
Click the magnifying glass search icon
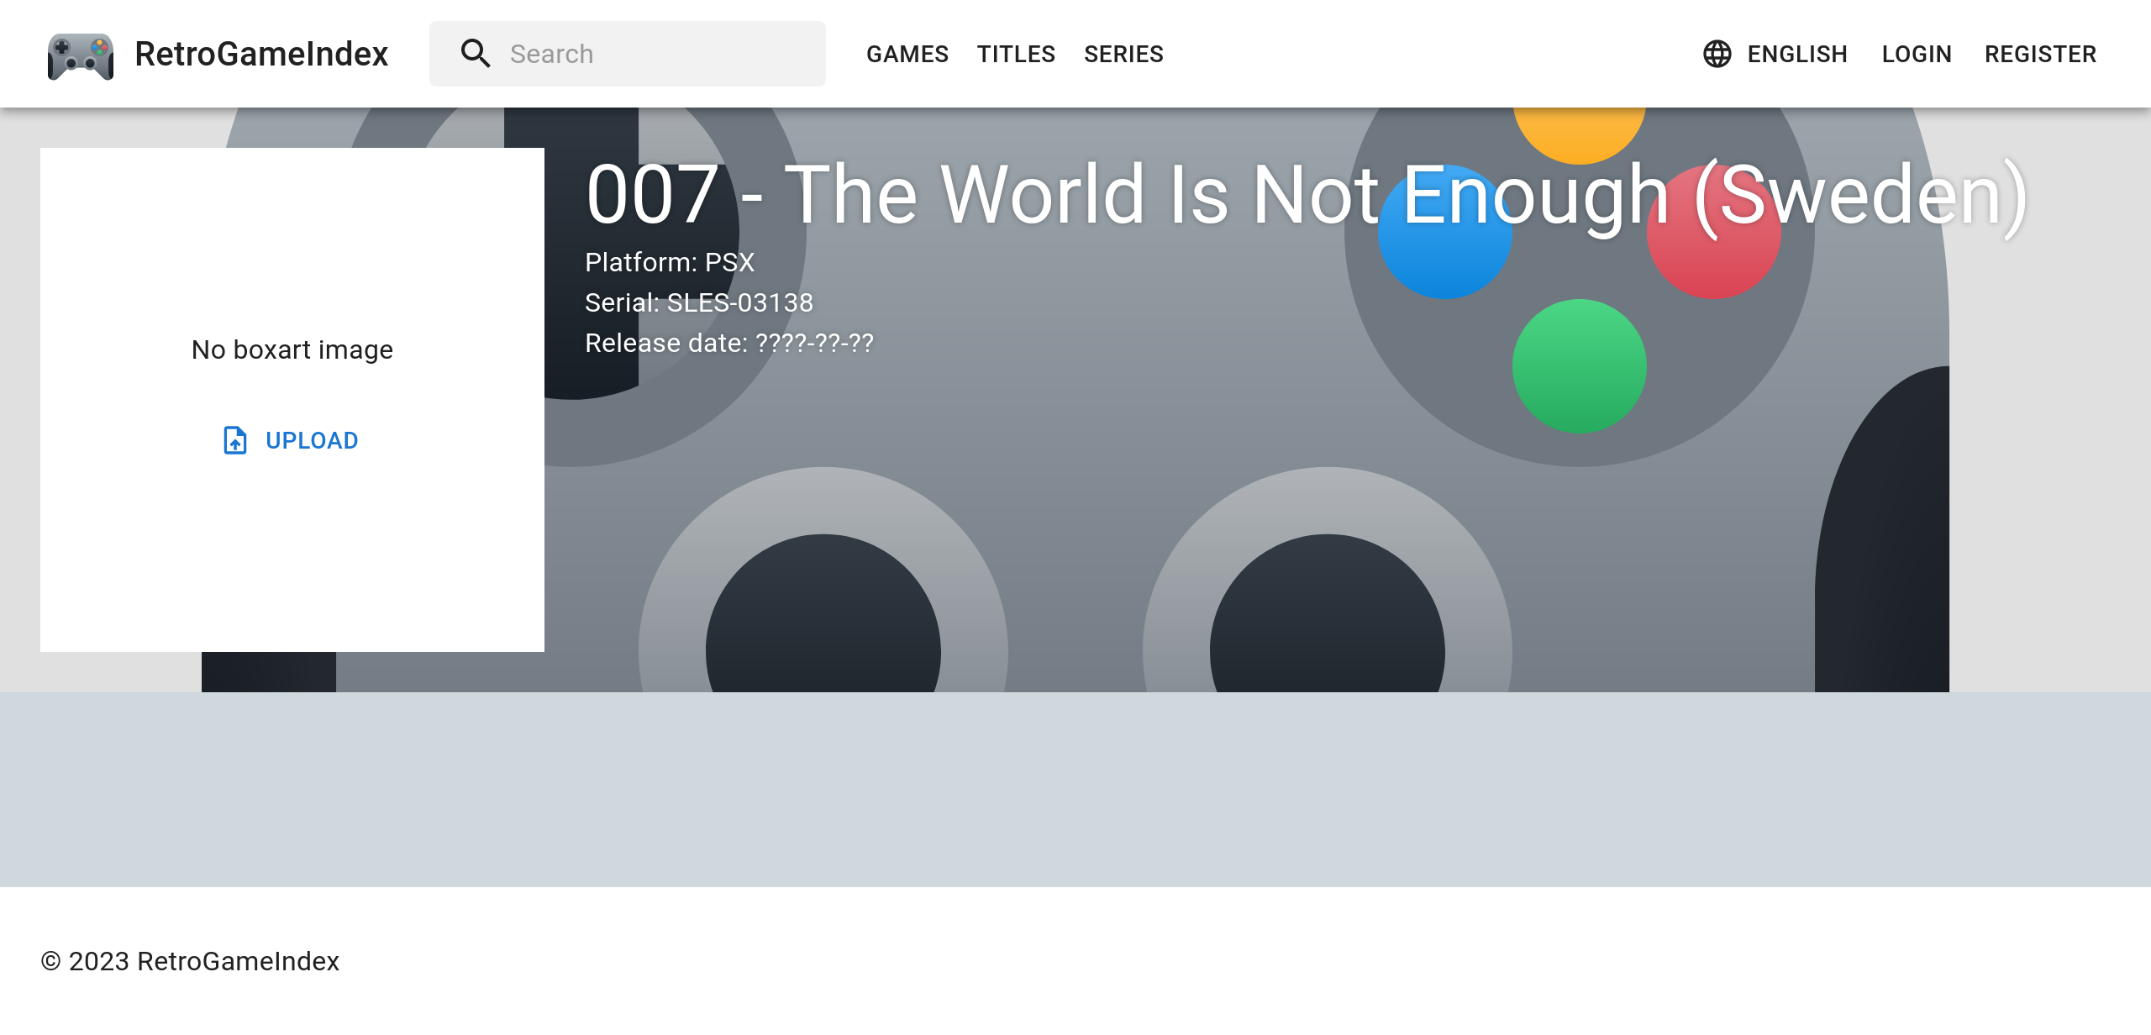pos(475,54)
